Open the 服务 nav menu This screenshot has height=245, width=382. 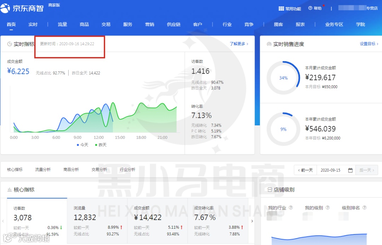coord(128,24)
